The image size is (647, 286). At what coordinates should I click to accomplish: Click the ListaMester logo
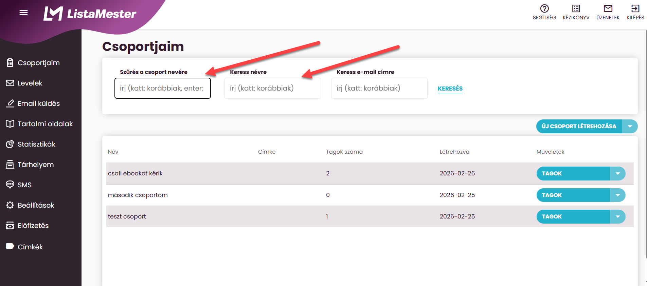coord(90,14)
